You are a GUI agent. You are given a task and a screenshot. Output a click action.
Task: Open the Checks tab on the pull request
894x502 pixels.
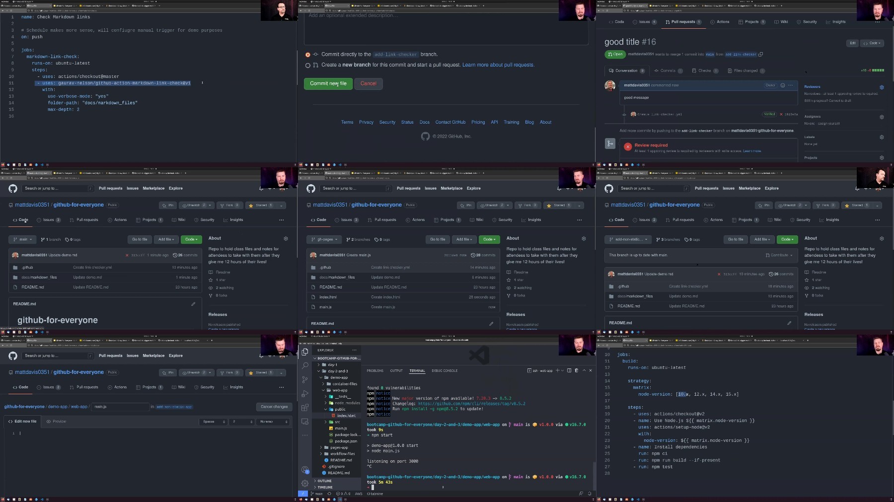pyautogui.click(x=705, y=71)
